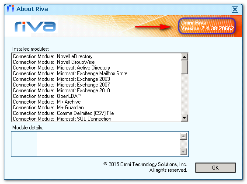Screen dimensions: 247x184
Task: Confirm the dialog with the OK button
Action: point(216,168)
